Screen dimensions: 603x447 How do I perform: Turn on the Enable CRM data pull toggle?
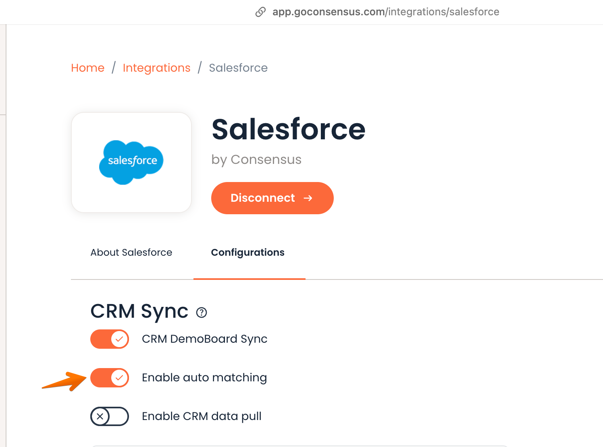pyautogui.click(x=110, y=416)
